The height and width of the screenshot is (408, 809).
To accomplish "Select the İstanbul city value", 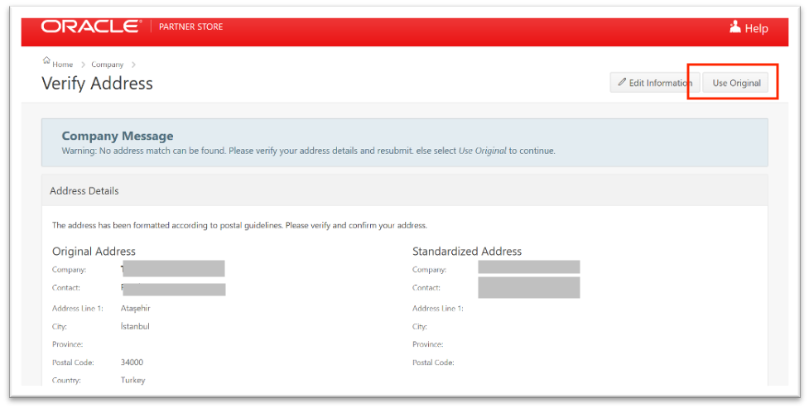I will (135, 326).
